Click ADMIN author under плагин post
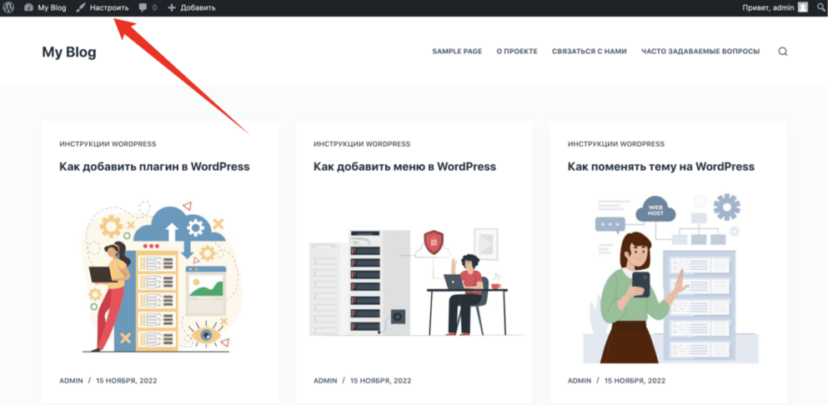828x405 pixels. (x=71, y=381)
